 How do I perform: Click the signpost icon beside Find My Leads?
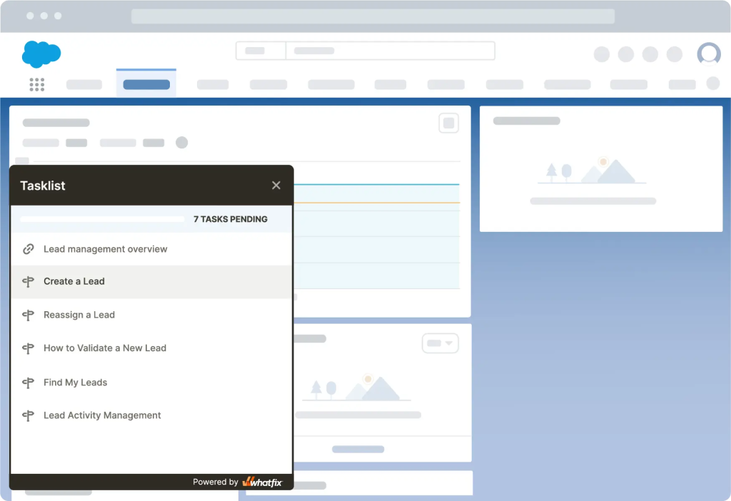click(29, 383)
